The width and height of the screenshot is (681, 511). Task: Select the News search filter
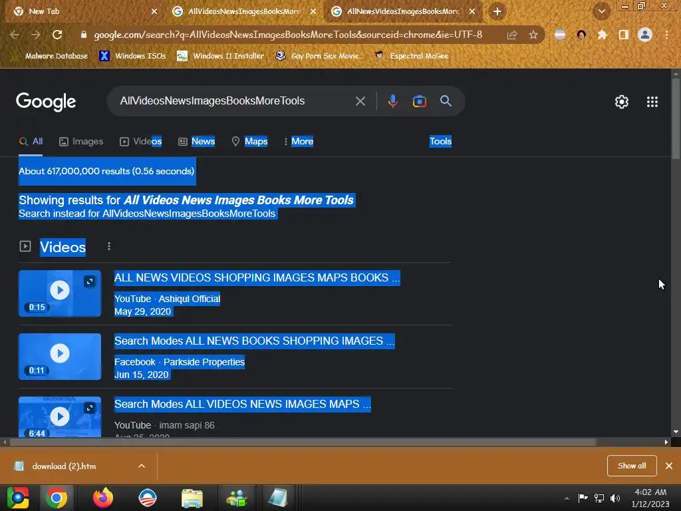(196, 141)
